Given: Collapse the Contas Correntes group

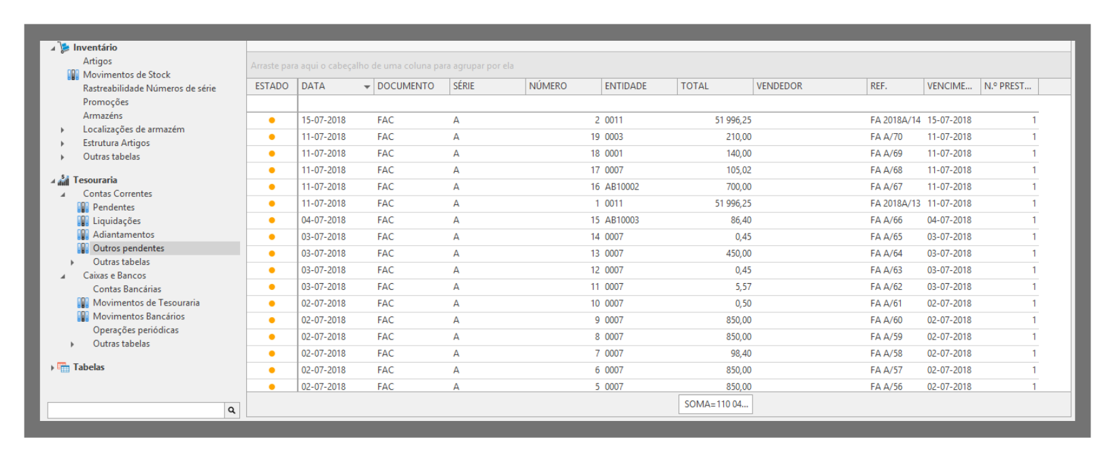Looking at the screenshot, I should pos(63,194).
